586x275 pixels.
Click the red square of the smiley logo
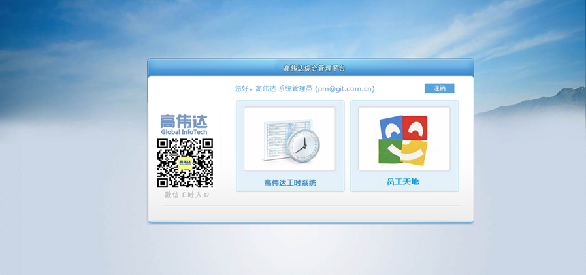pos(415,127)
